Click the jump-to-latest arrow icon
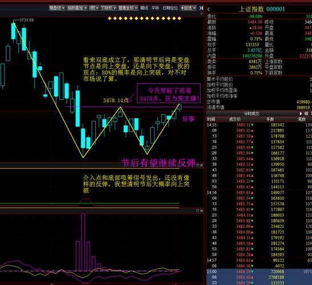Image resolution: width=312 pixels, height=285 pixels. [x=201, y=8]
